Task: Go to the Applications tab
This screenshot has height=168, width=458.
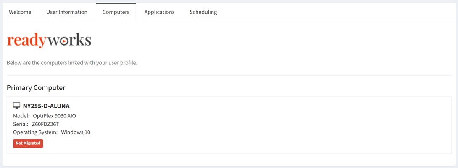Action: 160,12
